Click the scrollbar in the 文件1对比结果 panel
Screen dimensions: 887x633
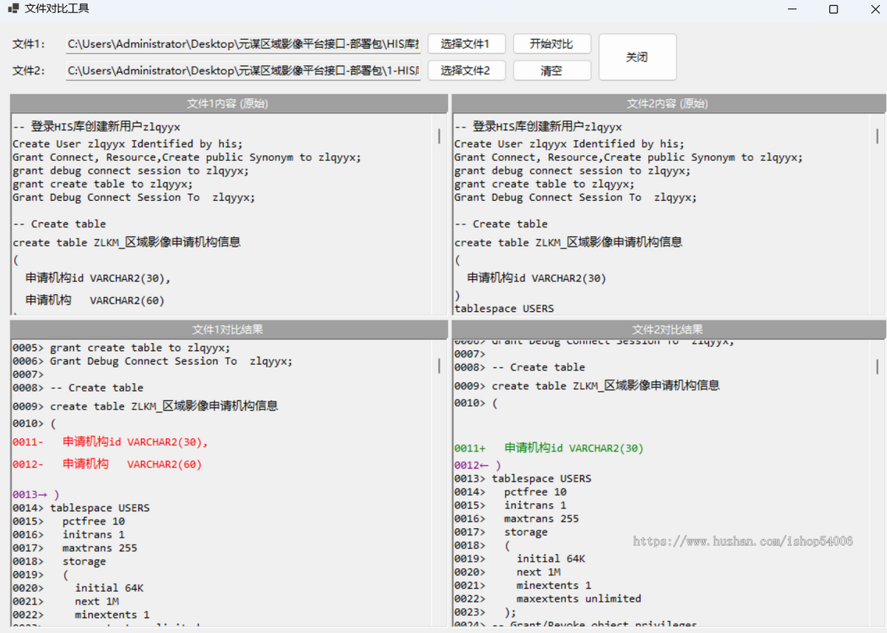(439, 365)
